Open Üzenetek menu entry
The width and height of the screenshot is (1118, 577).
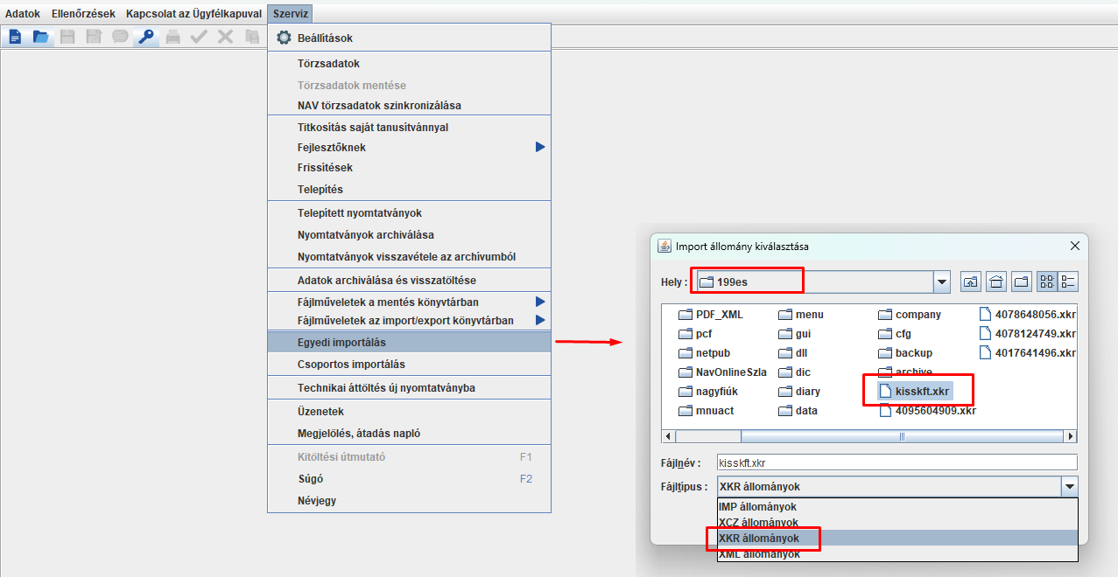click(409, 412)
